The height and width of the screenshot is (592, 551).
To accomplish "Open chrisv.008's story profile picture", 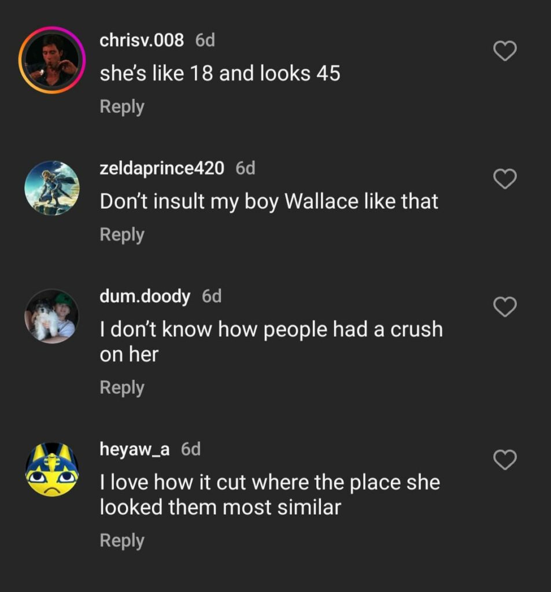I will click(x=52, y=60).
